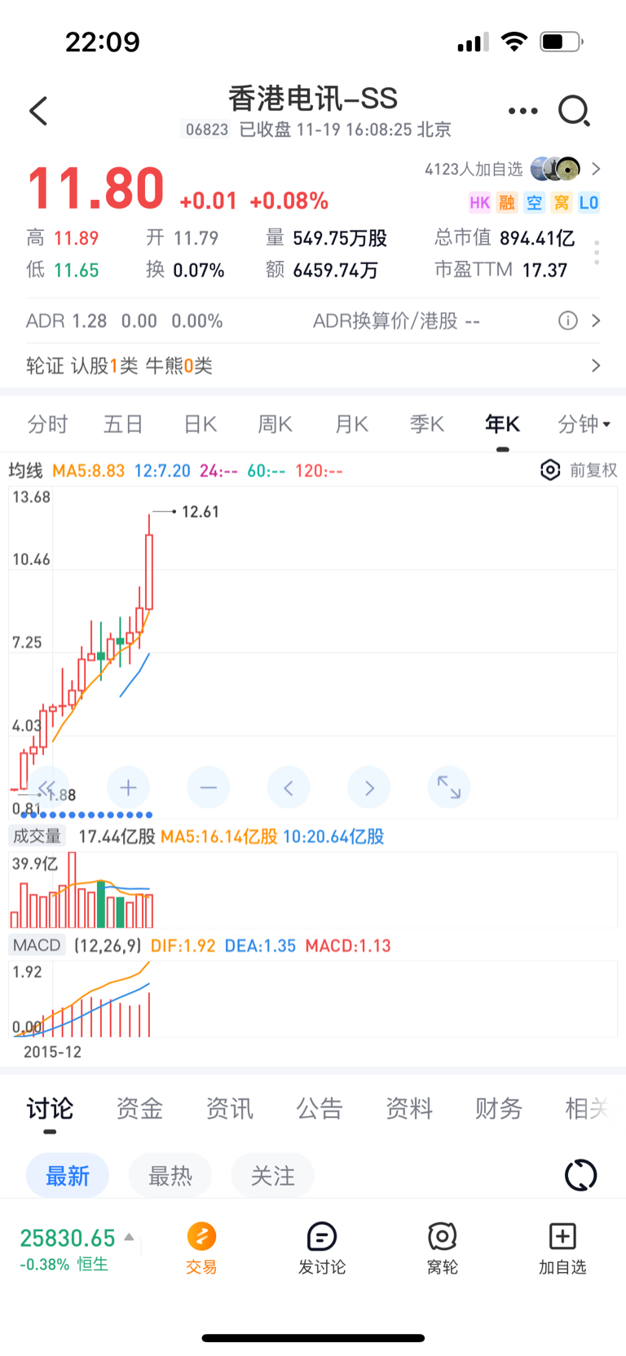The height and width of the screenshot is (1356, 626).
Task: Switch to 日K chart tab
Action: point(200,424)
